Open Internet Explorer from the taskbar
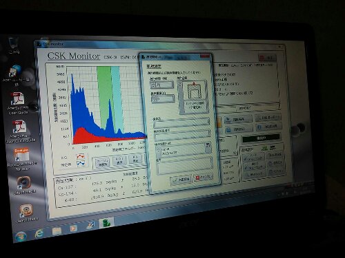Screen dimensions: 345x258 pos(39,234)
